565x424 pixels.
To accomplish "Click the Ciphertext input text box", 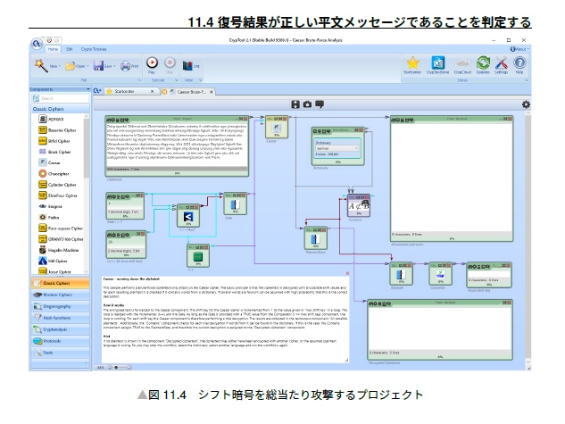I will (177, 146).
